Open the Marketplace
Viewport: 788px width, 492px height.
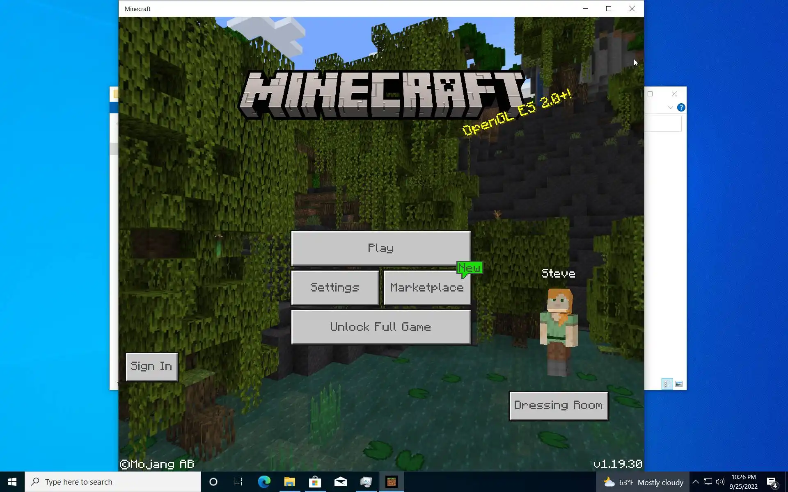pos(426,288)
